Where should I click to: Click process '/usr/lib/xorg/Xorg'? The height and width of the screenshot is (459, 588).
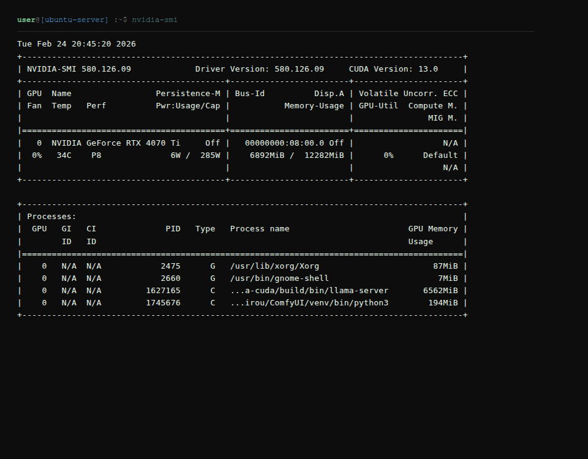pos(274,266)
